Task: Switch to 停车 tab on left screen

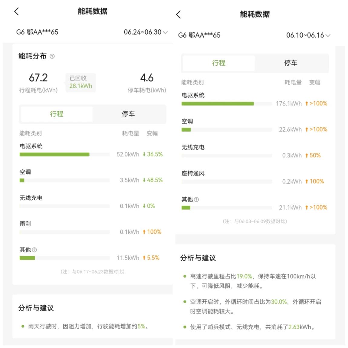Action: tap(128, 114)
